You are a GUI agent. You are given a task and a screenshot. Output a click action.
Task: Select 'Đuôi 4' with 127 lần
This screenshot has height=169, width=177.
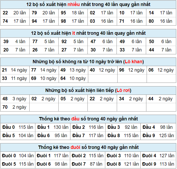158,156
